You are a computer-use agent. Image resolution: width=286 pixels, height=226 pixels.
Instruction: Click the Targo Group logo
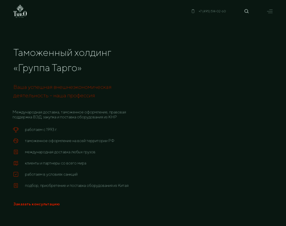tap(20, 11)
